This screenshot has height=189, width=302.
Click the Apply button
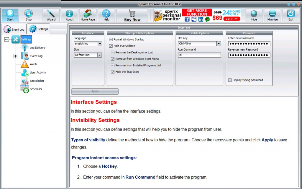coord(95,91)
